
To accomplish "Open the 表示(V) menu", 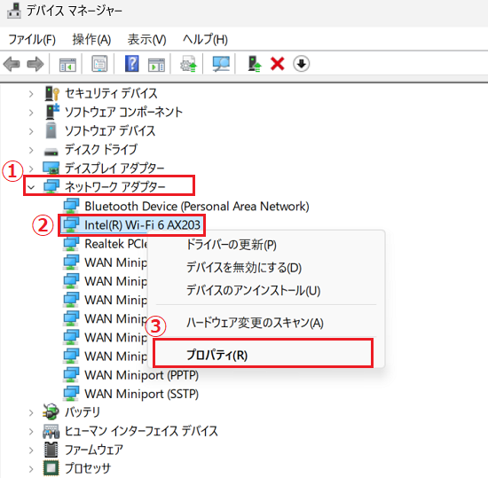I will 147,40.
